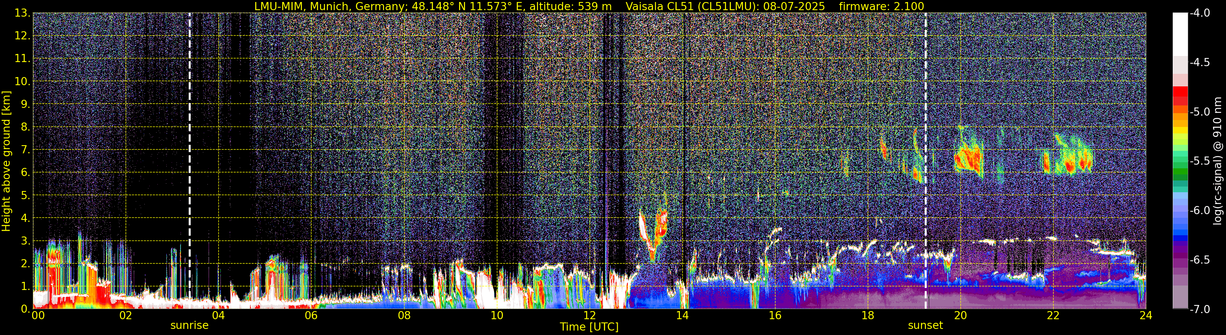Select the red band on the colorbar

tap(1180, 96)
